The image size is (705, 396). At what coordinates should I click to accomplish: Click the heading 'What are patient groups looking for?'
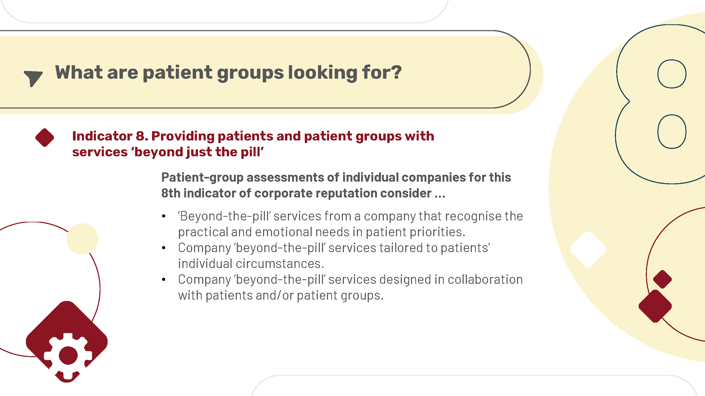(228, 73)
